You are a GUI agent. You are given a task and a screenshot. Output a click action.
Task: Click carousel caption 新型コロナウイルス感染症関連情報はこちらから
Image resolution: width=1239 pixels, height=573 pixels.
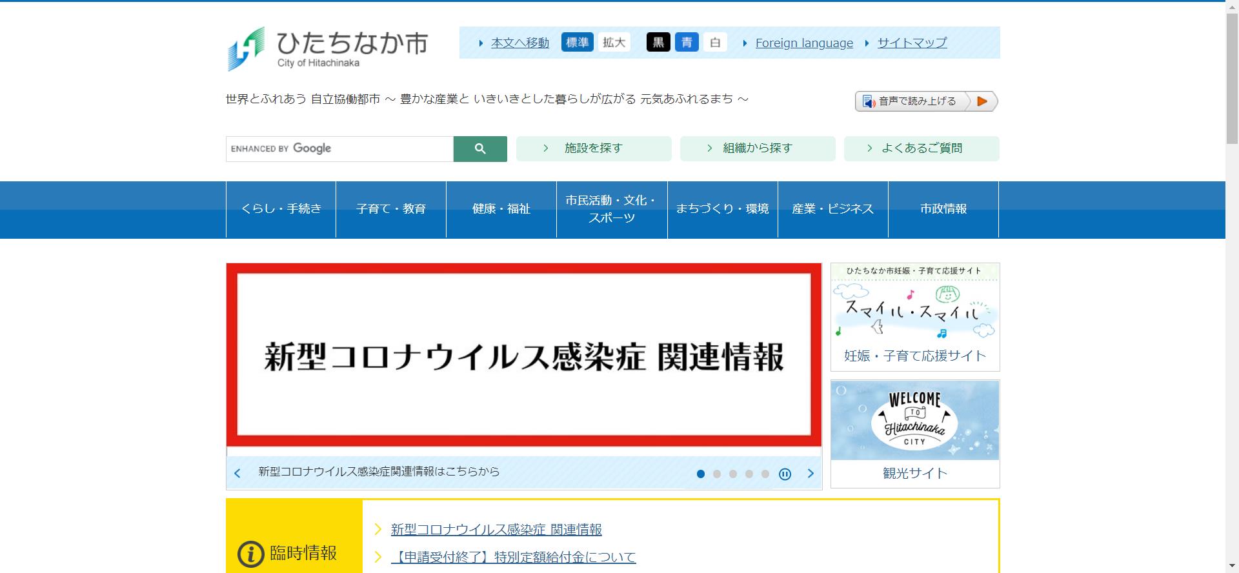click(379, 472)
